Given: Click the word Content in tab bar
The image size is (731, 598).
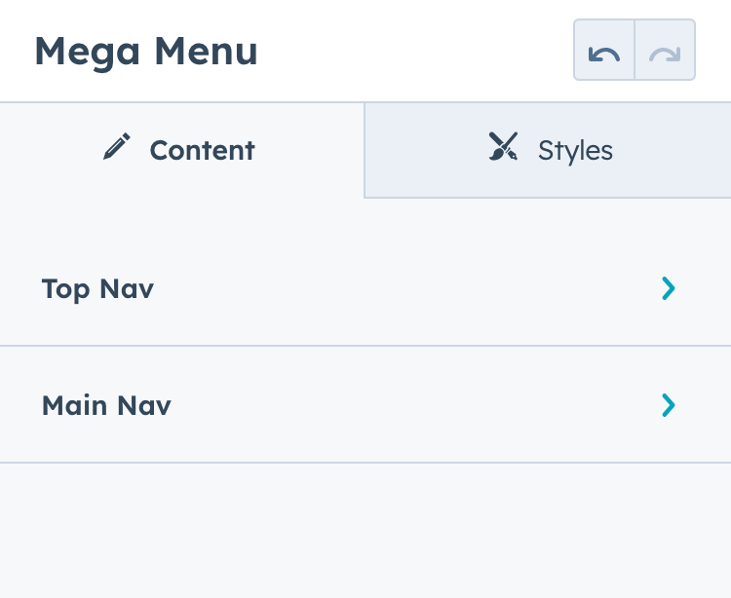Looking at the screenshot, I should click(x=202, y=151).
